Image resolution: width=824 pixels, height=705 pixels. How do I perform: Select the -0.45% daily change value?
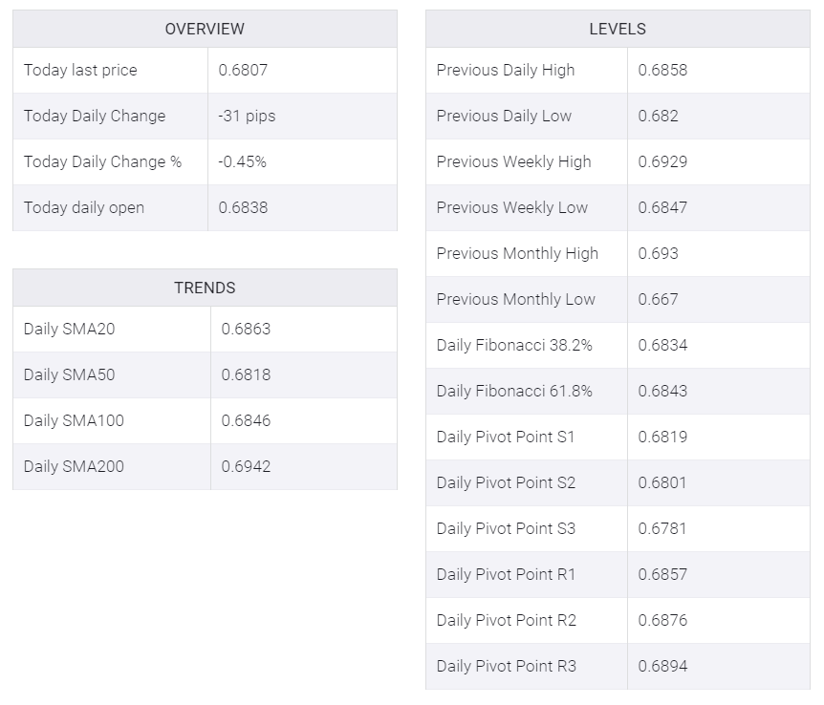point(243,161)
